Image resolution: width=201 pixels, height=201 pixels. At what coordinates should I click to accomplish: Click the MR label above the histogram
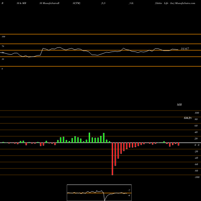[x=179, y=105]
